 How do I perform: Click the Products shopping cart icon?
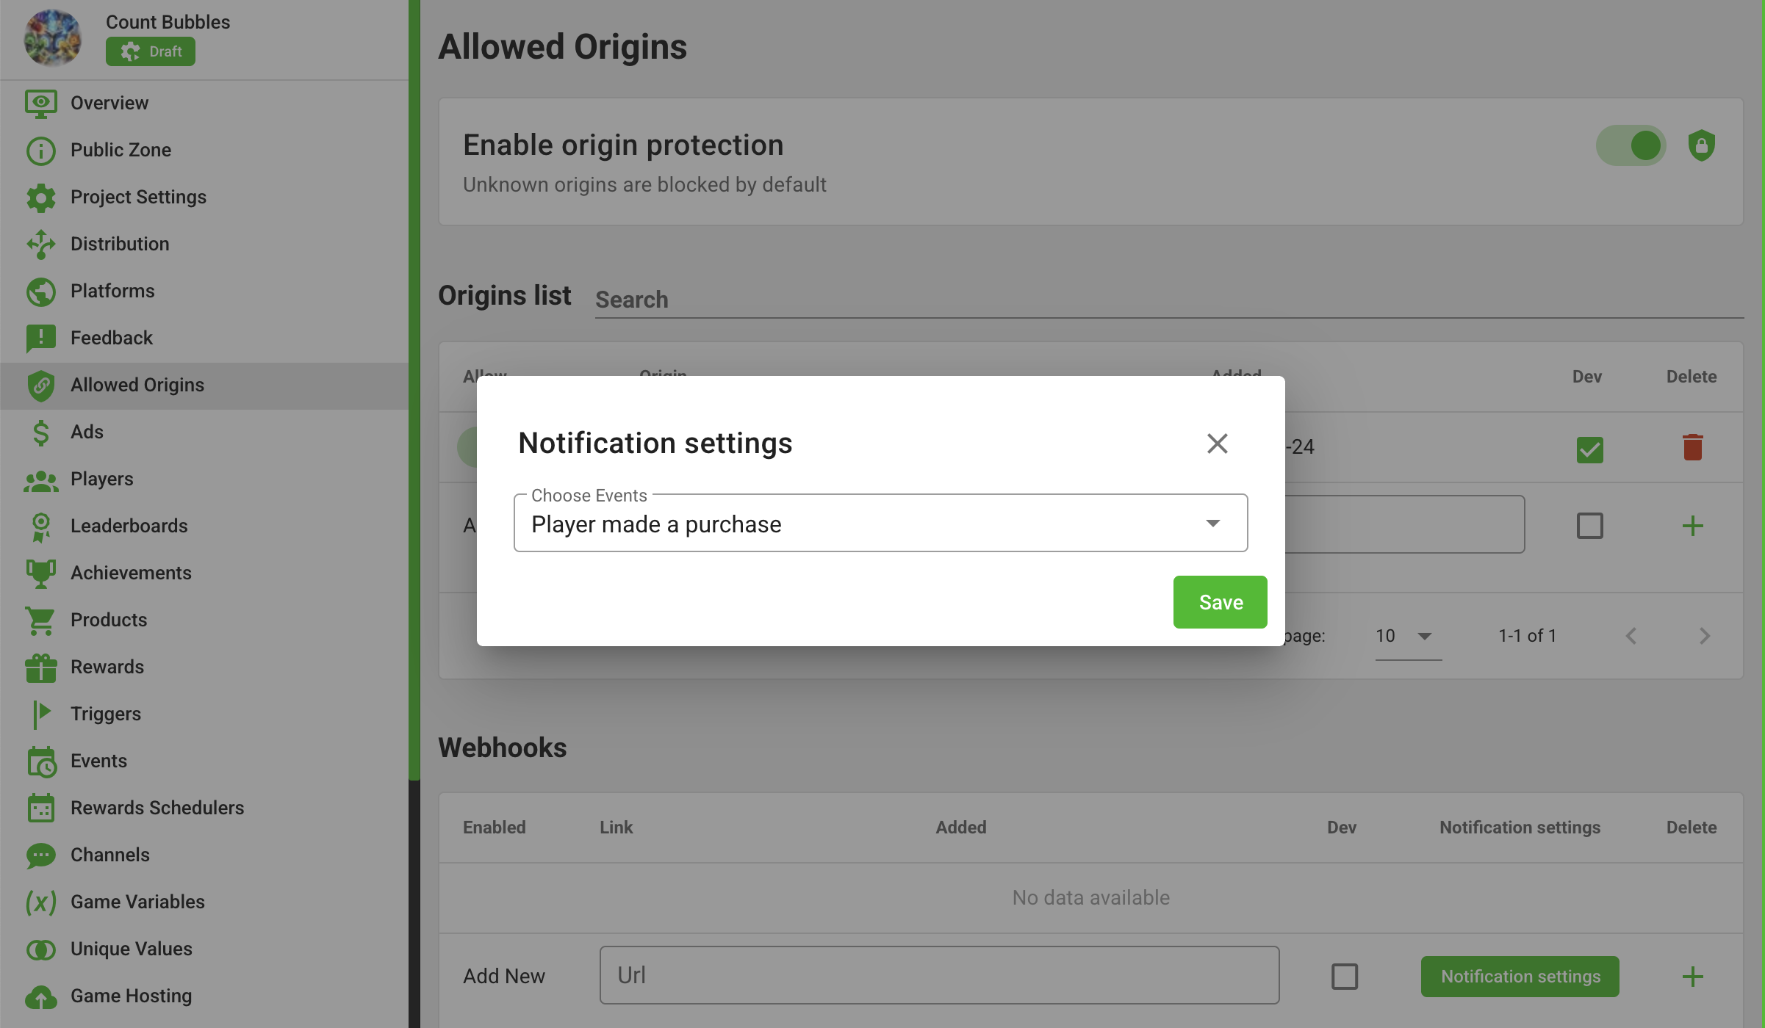pos(41,620)
